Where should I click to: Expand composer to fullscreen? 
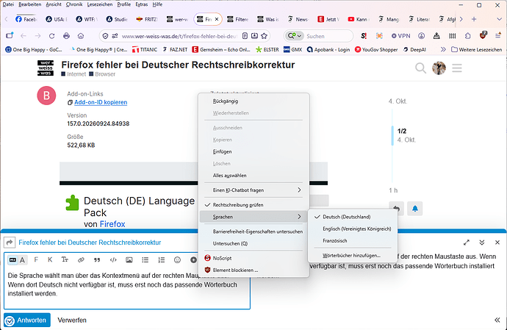(467, 243)
